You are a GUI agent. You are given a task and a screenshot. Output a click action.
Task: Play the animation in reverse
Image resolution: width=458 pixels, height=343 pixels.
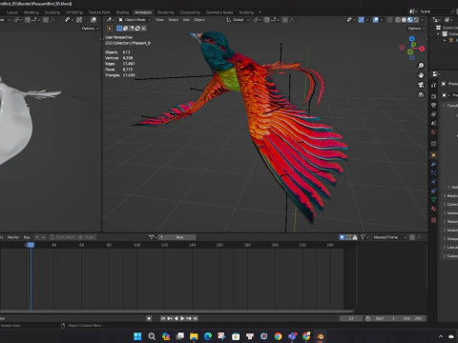point(177,318)
